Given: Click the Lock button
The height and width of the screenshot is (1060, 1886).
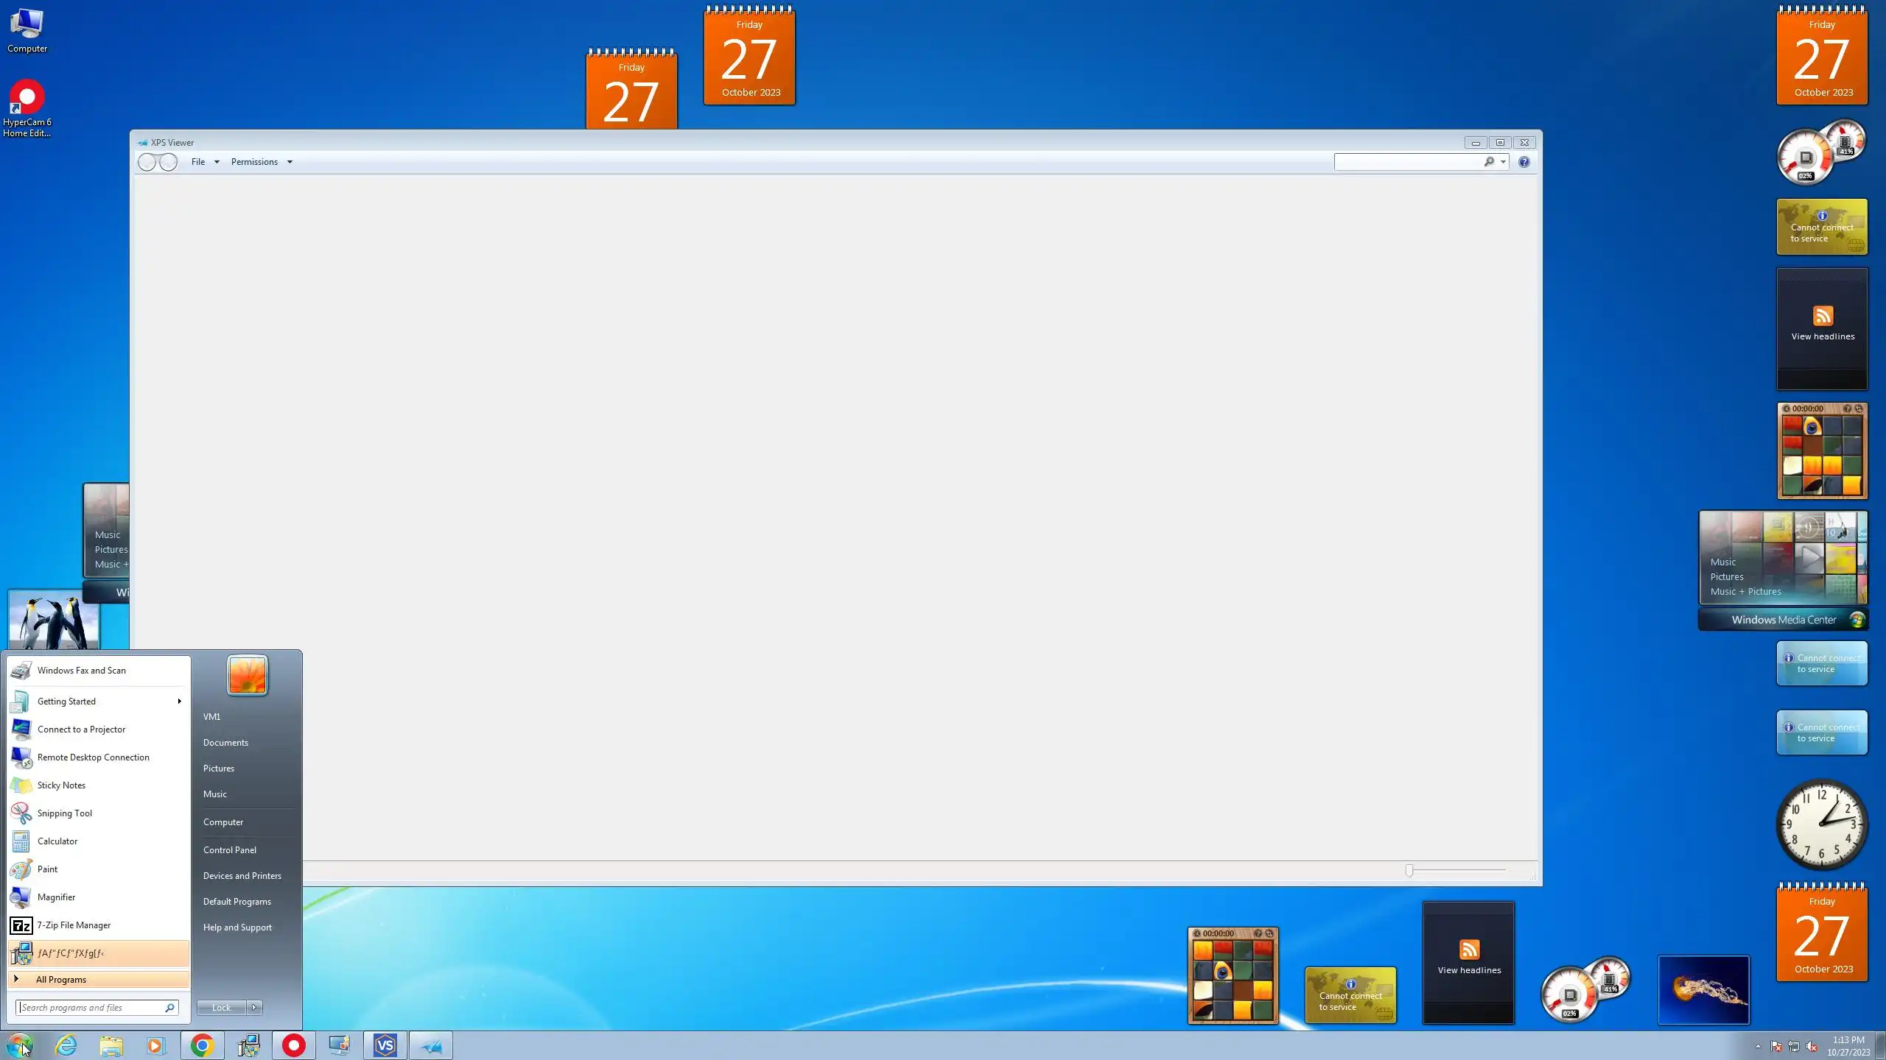Looking at the screenshot, I should pos(221,1008).
